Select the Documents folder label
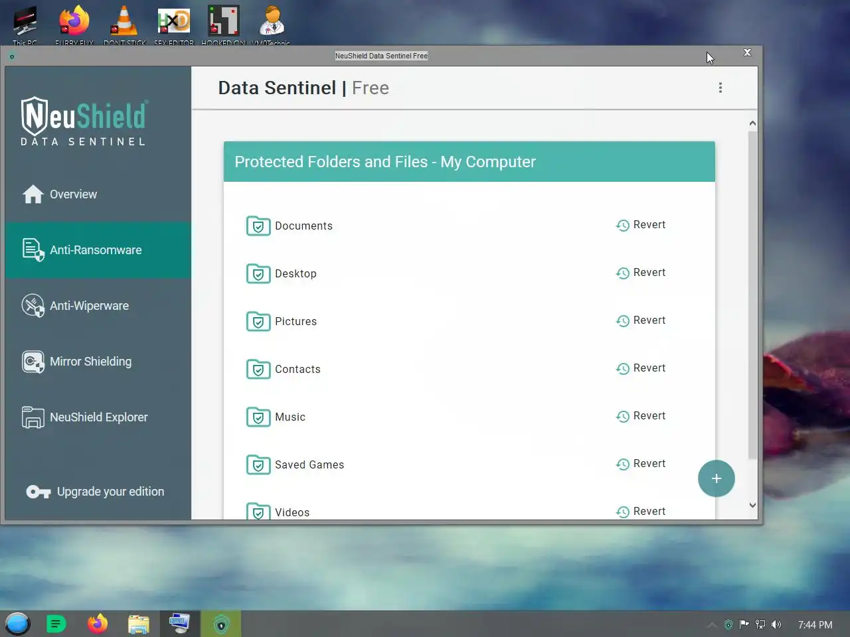 tap(303, 226)
